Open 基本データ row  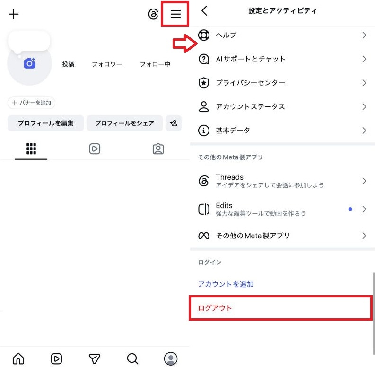(282, 131)
